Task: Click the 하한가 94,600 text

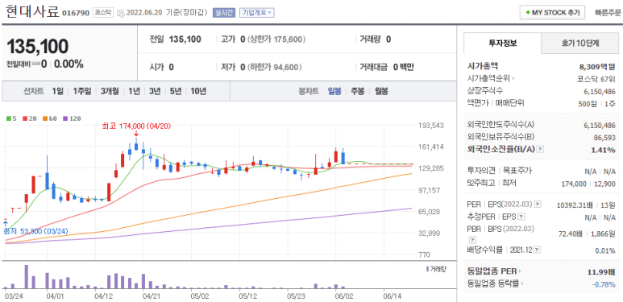Action: 275,67
